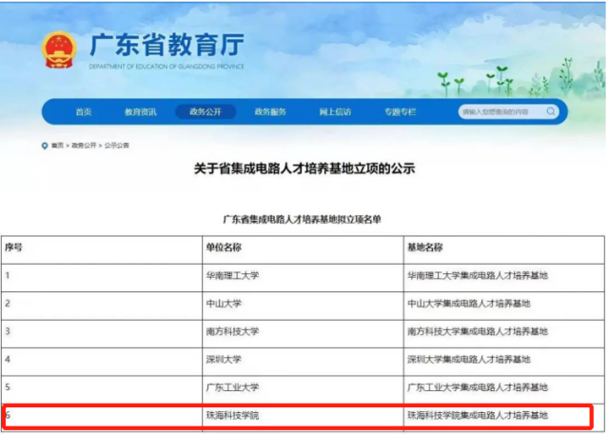Select the 广东工业大学 unit cell

pos(303,389)
